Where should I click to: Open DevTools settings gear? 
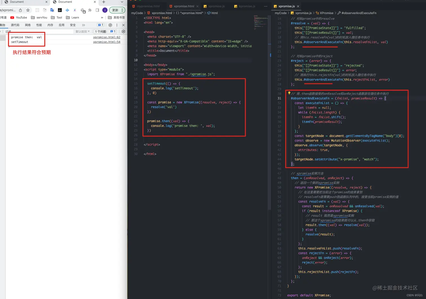110,25
